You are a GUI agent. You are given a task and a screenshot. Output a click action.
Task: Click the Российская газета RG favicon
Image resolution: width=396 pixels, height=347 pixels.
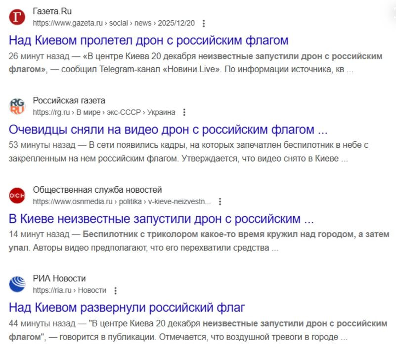tap(17, 106)
